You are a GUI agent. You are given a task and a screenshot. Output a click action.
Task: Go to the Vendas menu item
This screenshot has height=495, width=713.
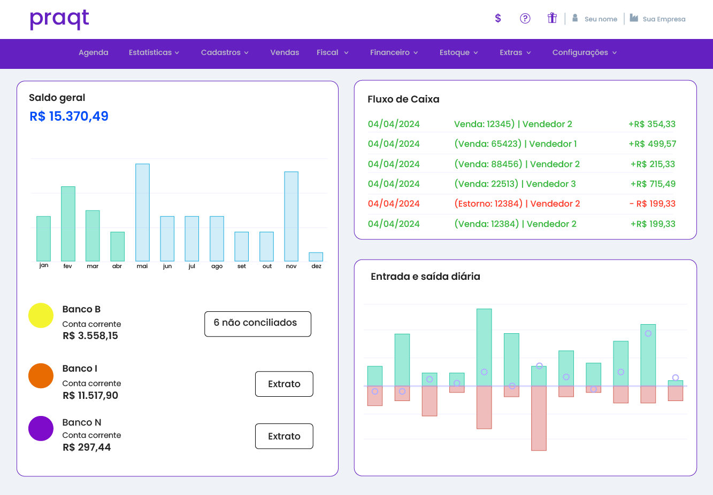click(x=285, y=52)
